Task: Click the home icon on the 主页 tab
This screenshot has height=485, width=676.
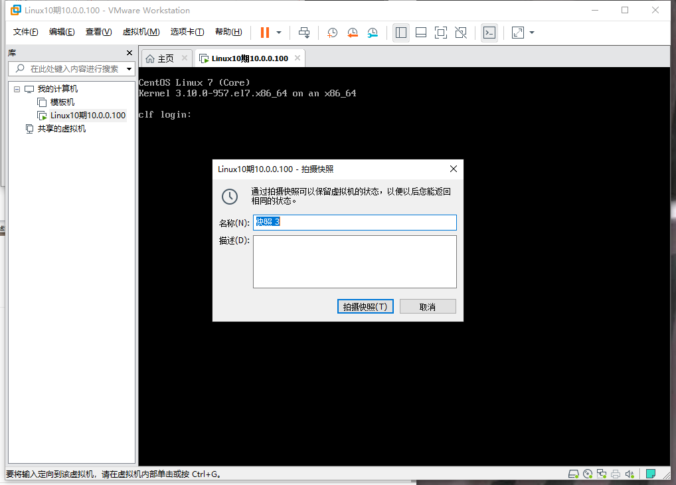Action: click(149, 58)
